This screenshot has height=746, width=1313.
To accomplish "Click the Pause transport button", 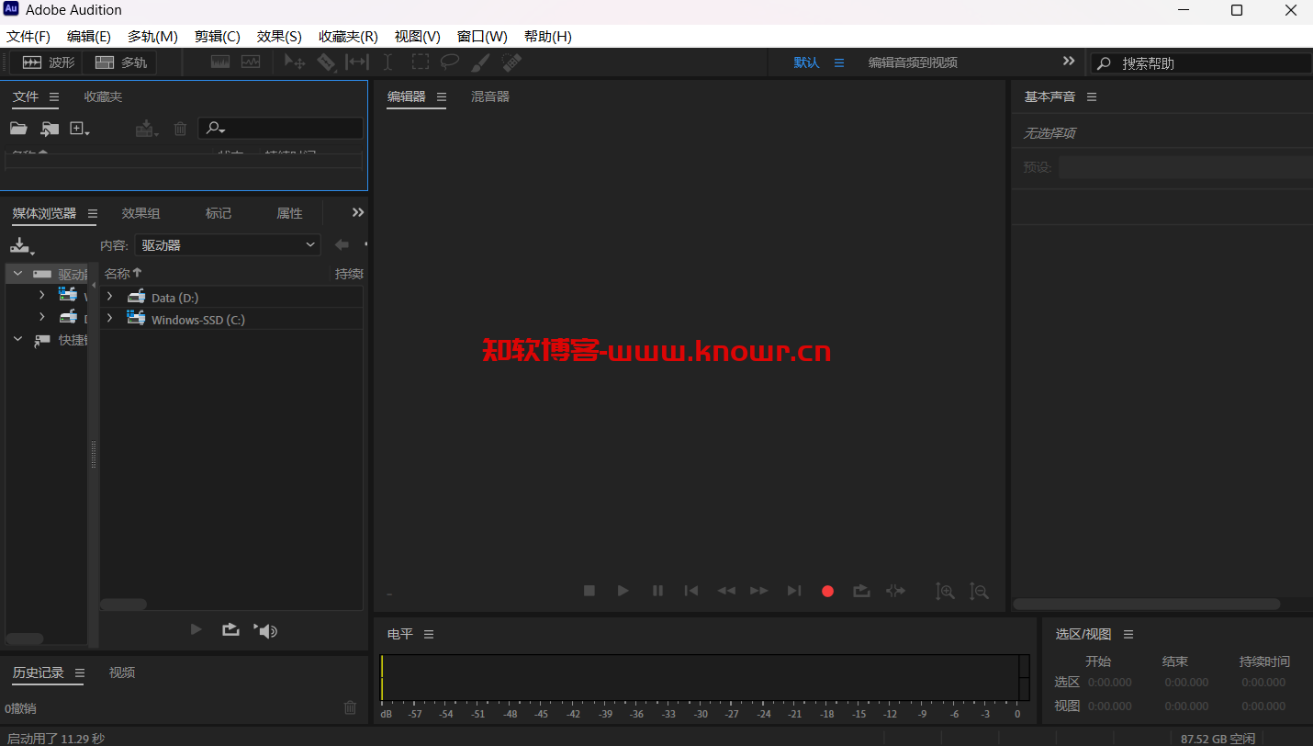I will point(657,591).
